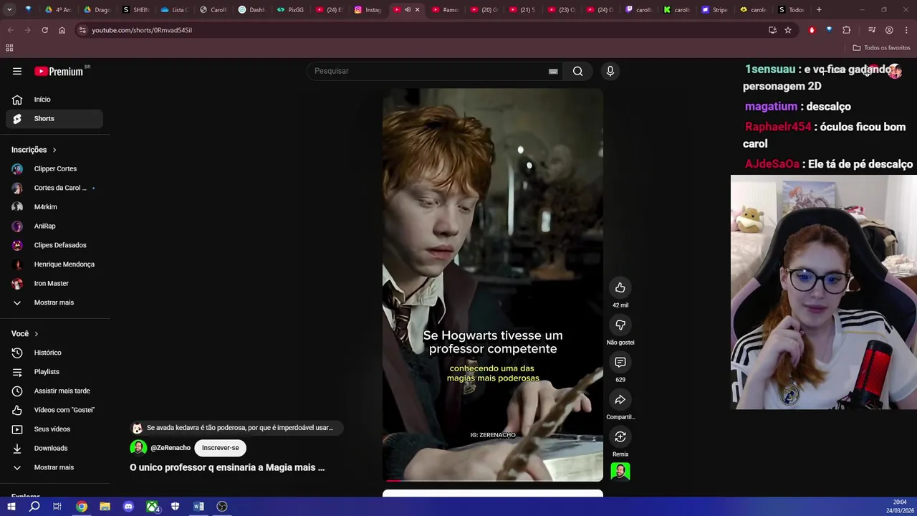Click the YouTube Premium logo
The width and height of the screenshot is (917, 516).
(59, 71)
